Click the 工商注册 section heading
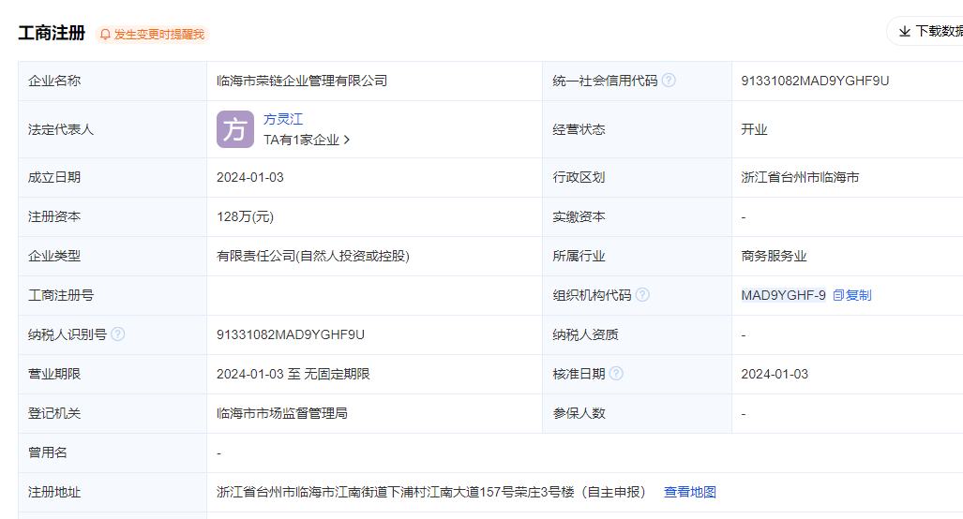The width and height of the screenshot is (963, 519). [52, 33]
